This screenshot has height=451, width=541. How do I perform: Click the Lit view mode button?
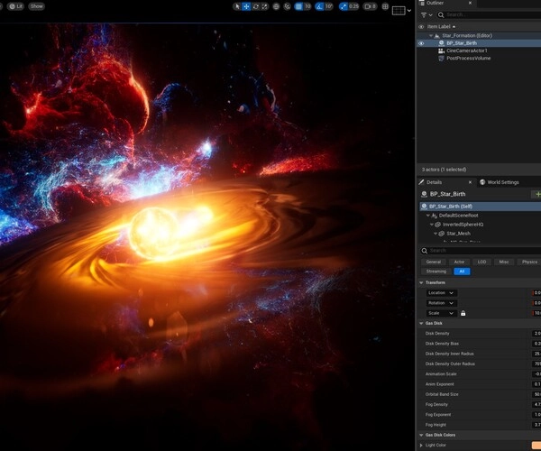16,6
